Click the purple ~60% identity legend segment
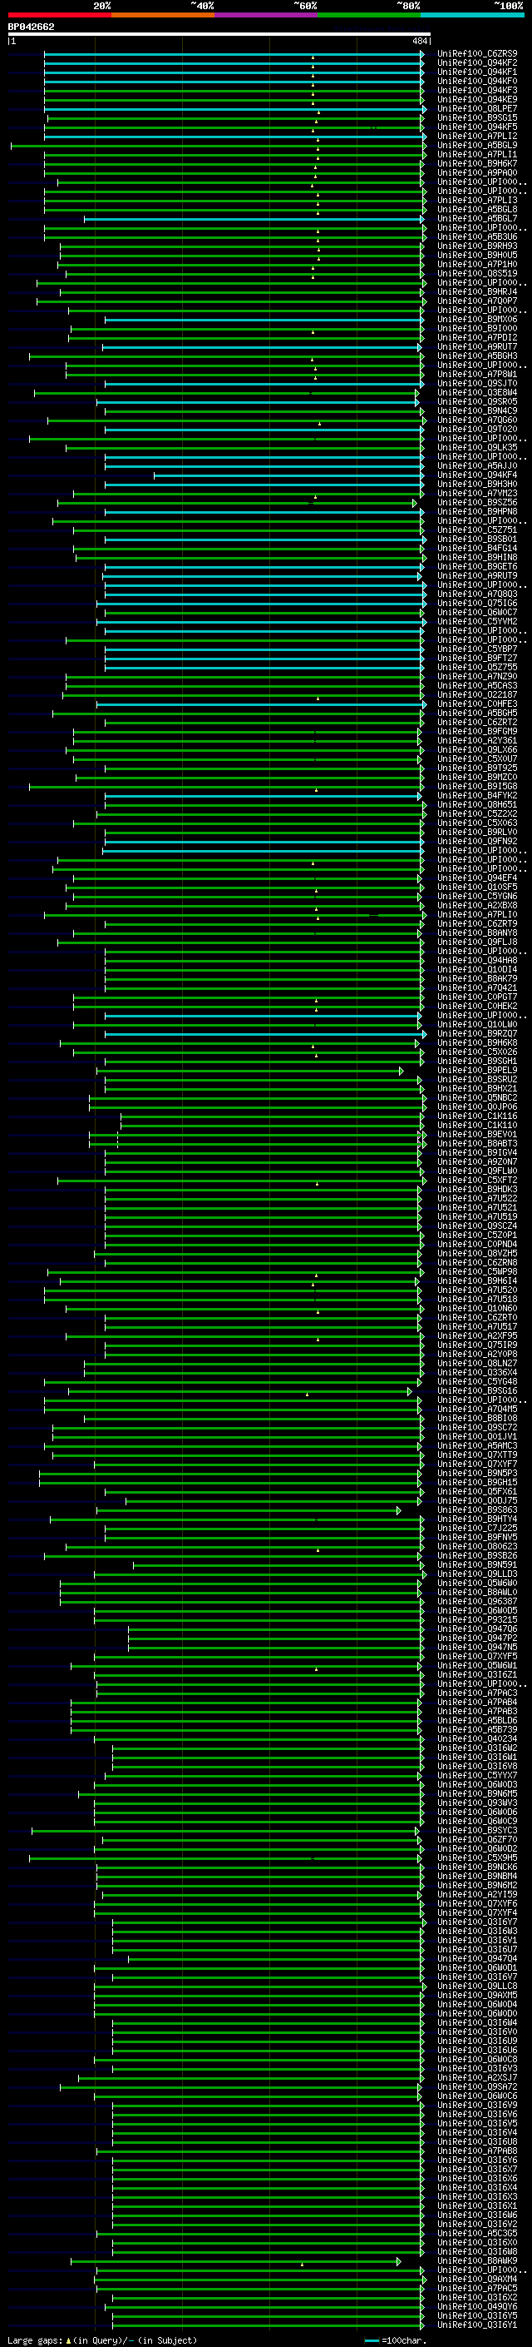532x2347 pixels. coord(265,15)
